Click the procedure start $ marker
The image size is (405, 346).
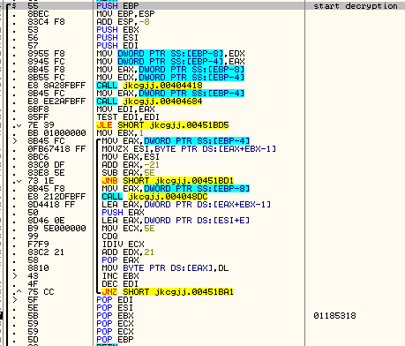(14, 6)
